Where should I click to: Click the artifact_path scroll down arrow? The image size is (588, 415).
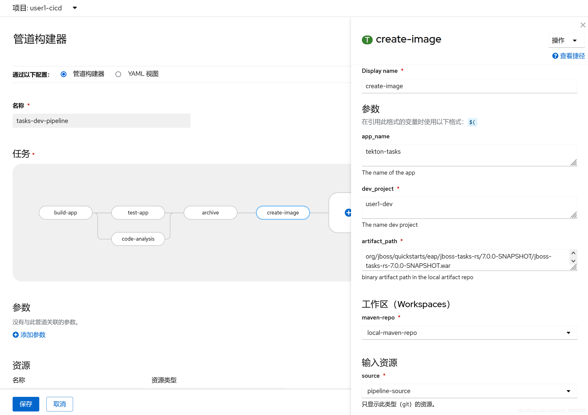(573, 261)
